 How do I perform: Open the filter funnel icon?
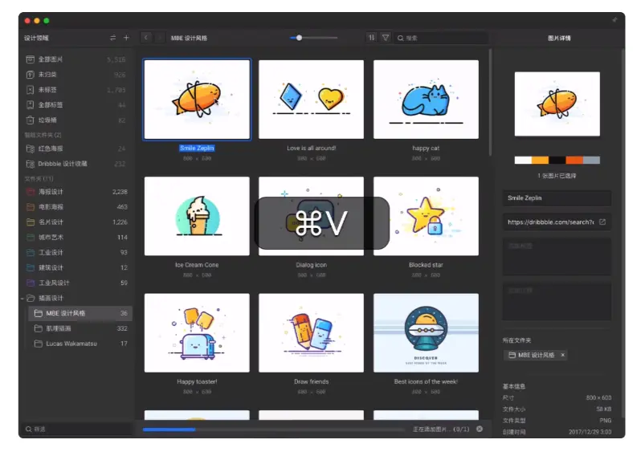386,38
